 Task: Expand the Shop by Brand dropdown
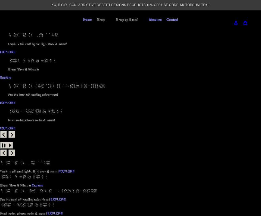pyautogui.click(x=127, y=20)
